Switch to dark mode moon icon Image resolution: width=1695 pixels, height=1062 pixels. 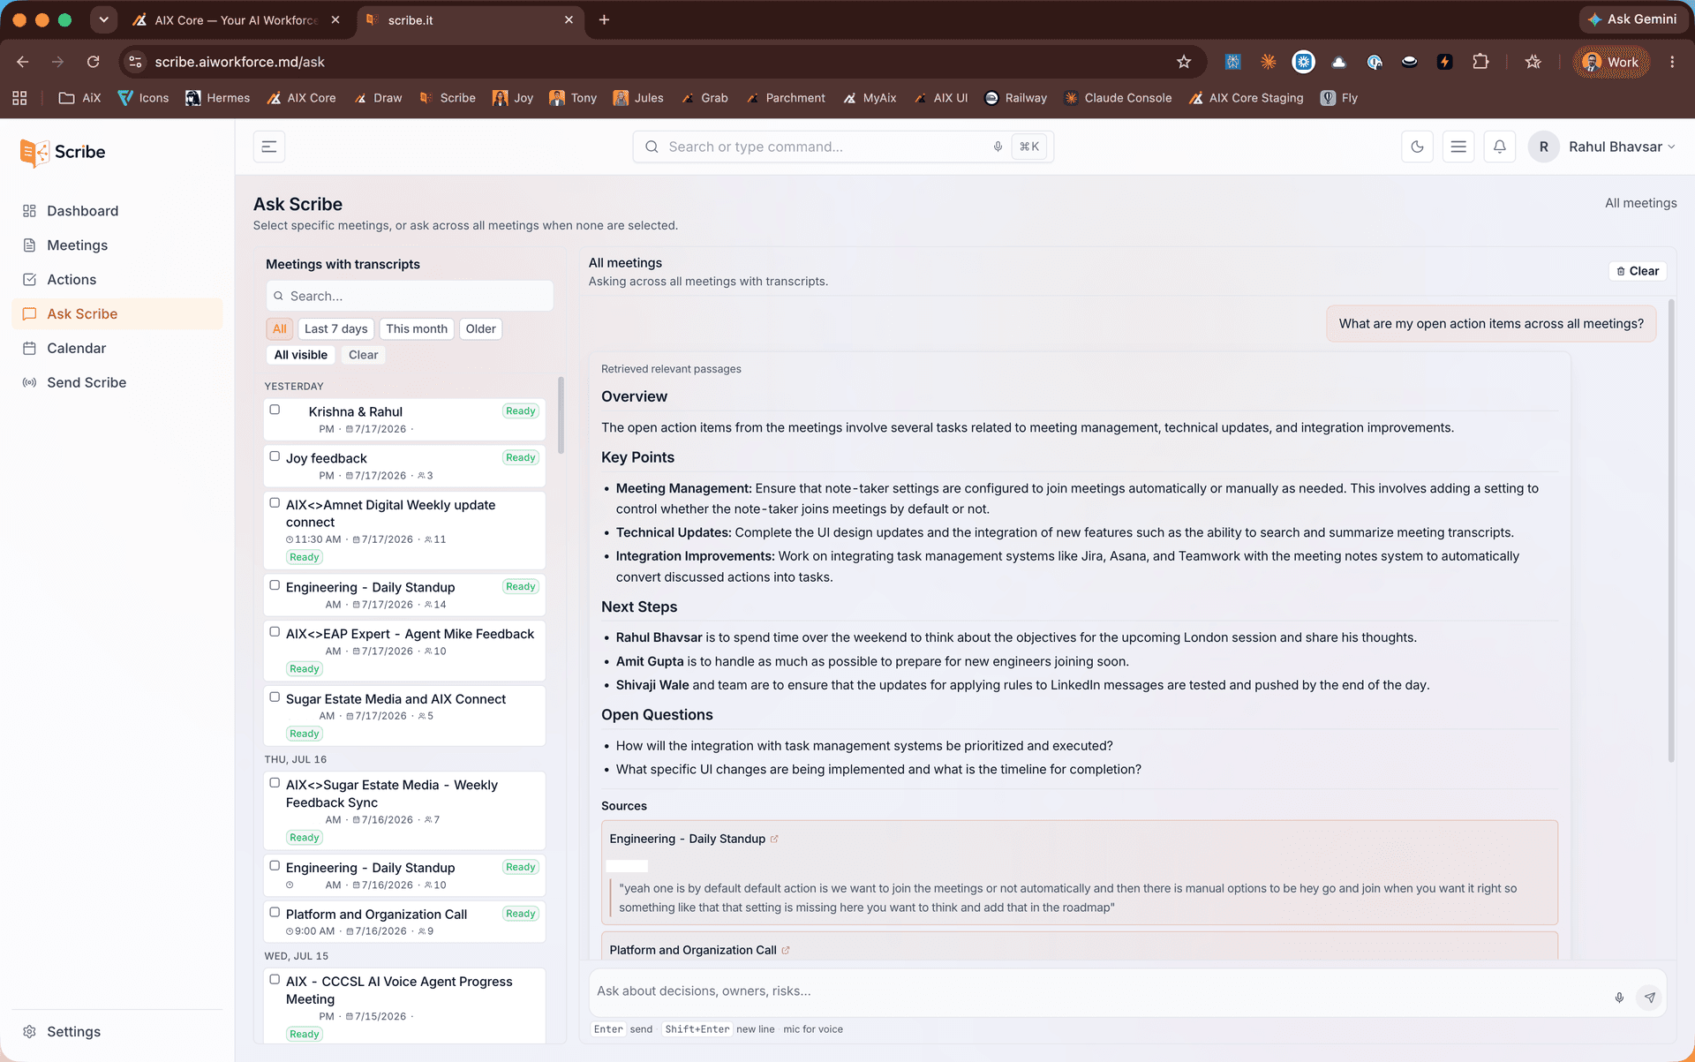[1417, 147]
